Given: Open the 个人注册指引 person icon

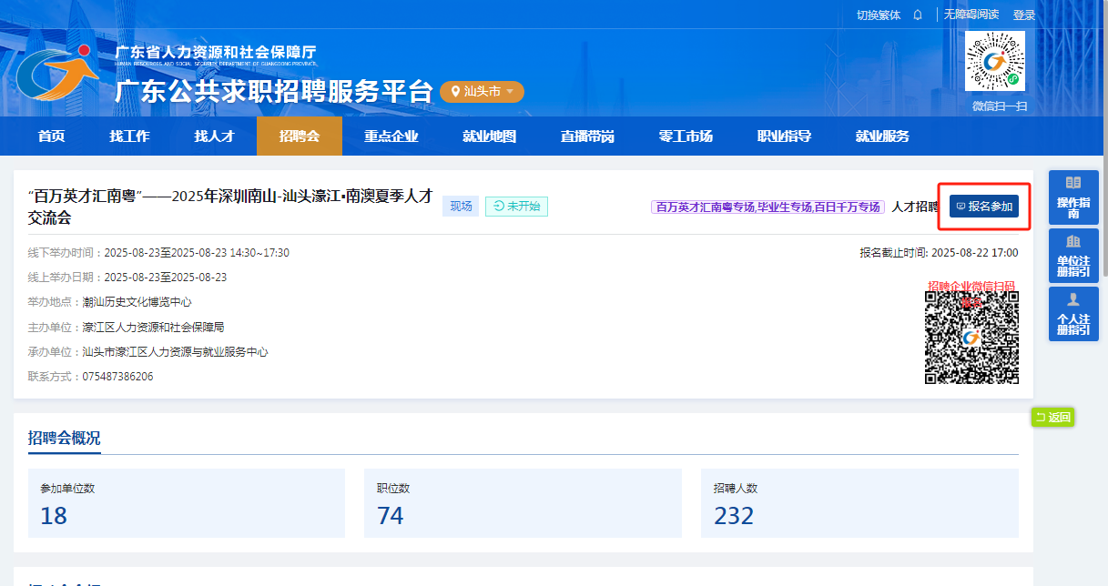Looking at the screenshot, I should click(x=1073, y=299).
